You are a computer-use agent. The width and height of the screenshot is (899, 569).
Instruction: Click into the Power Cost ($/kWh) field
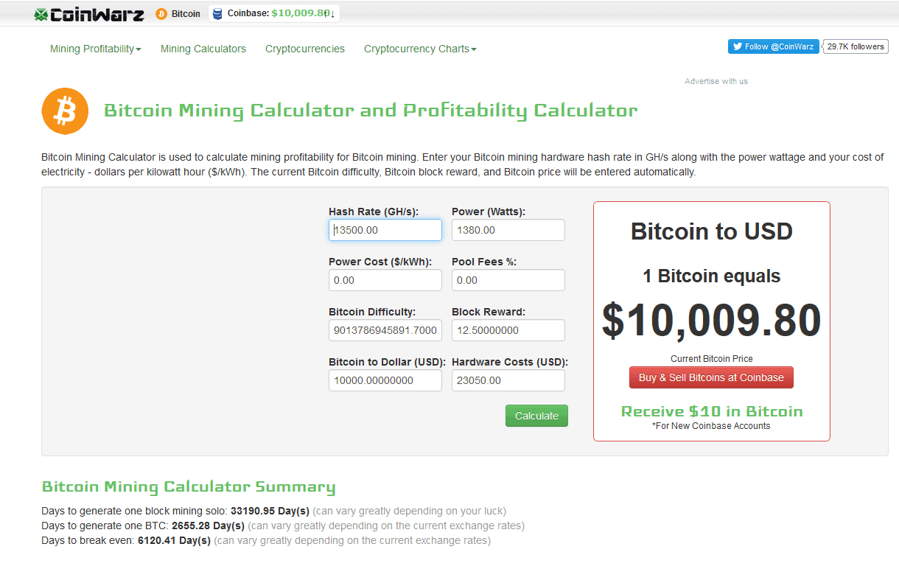(x=385, y=280)
